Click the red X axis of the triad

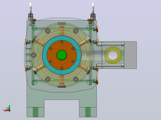point(7,110)
